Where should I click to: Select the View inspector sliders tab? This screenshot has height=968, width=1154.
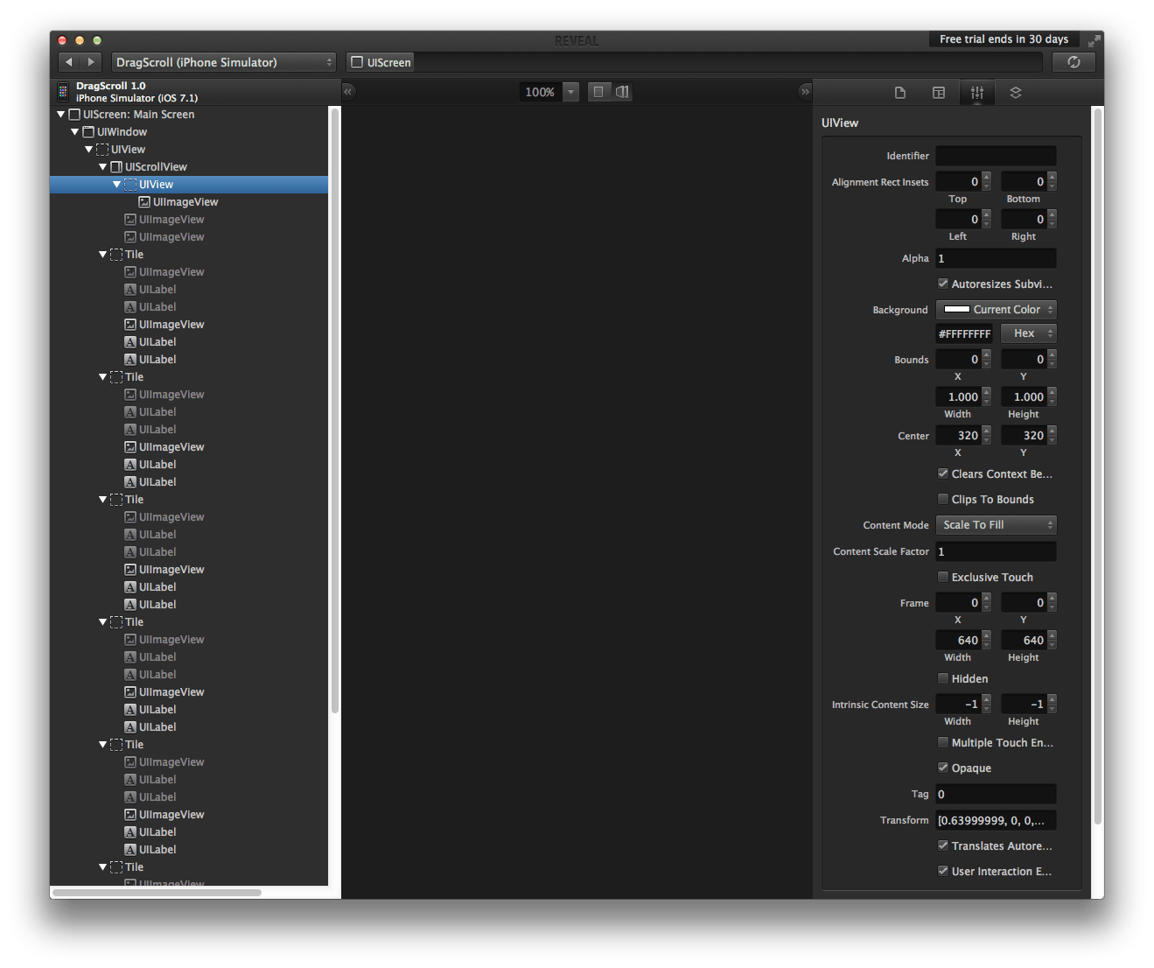point(977,93)
